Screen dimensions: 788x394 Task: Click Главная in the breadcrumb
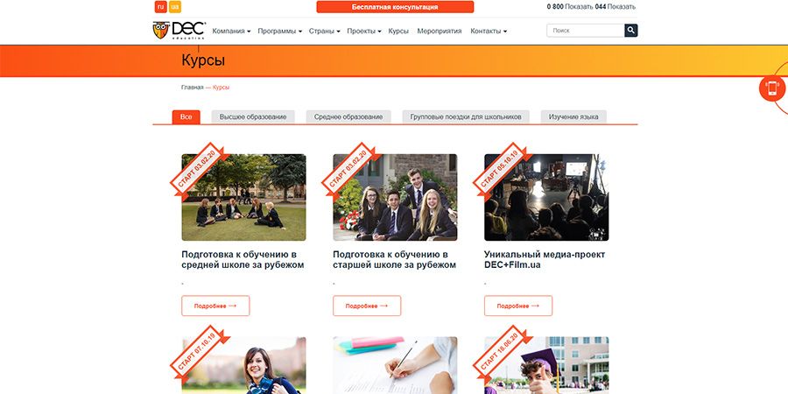tap(193, 88)
